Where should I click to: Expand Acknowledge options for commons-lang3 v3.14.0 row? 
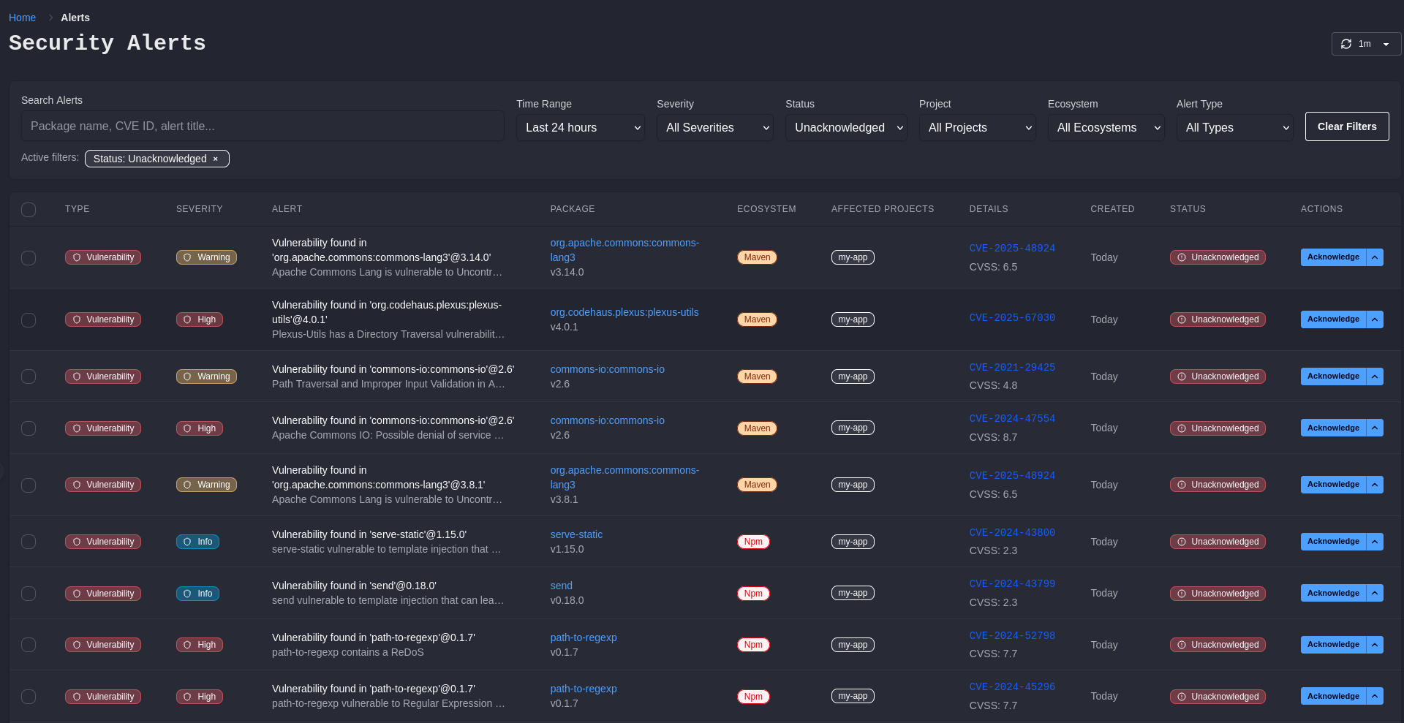[1375, 257]
